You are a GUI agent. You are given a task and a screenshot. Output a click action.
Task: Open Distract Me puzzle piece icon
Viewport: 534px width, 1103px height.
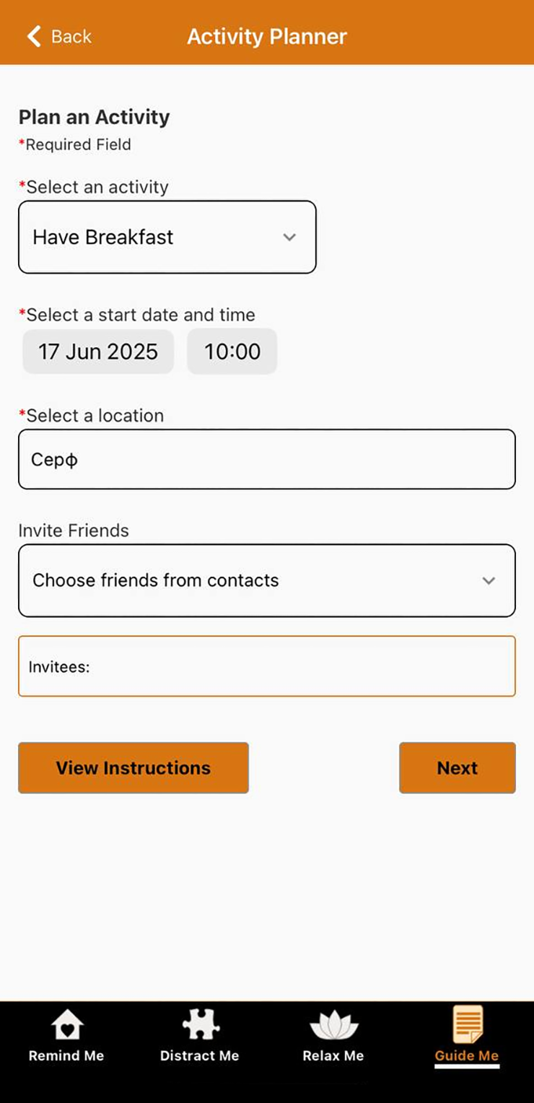click(x=199, y=1025)
